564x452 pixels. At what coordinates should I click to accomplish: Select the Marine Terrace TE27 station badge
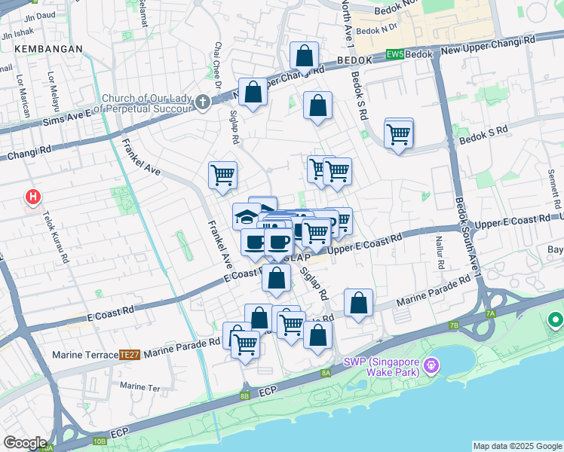pos(129,354)
